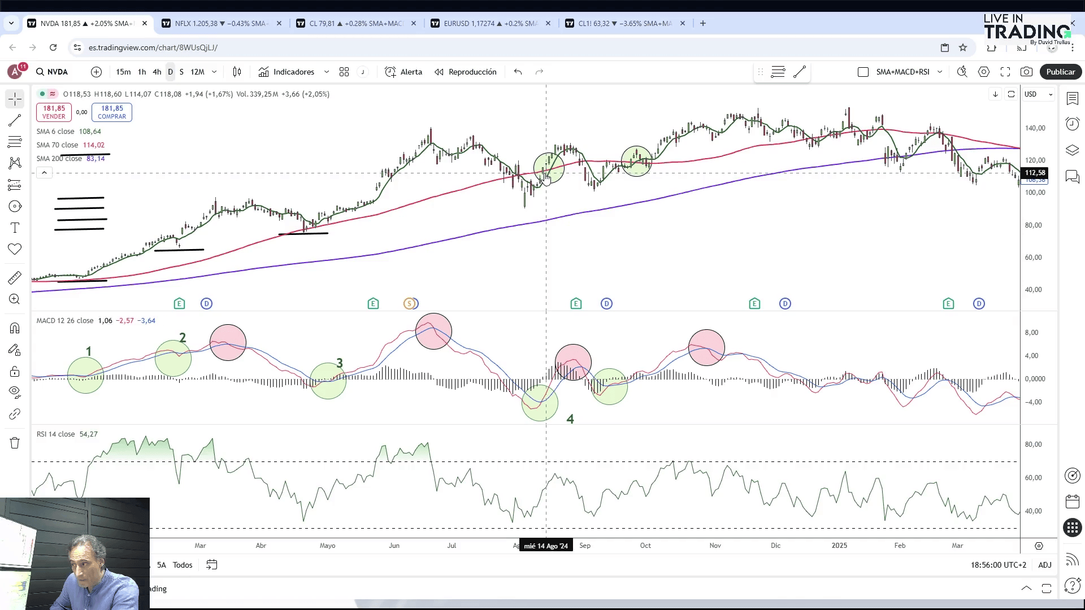Collapse the indicator legend chevron
The height and width of the screenshot is (610, 1085).
pos(44,173)
